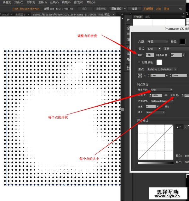Image resolution: width=189 pixels, height=201 pixels.
Task: Click the vertical scrollbar thumb on canvas
Action: pyautogui.click(x=122, y=110)
